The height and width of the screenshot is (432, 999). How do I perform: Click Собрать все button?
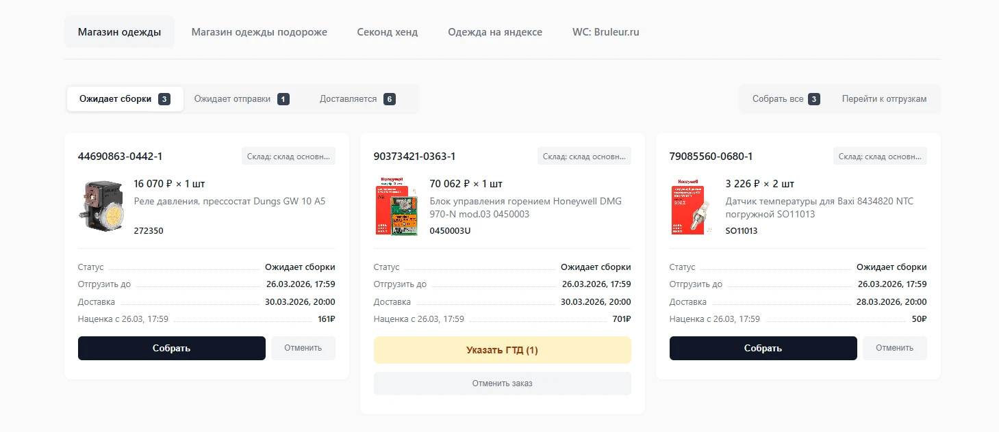786,99
